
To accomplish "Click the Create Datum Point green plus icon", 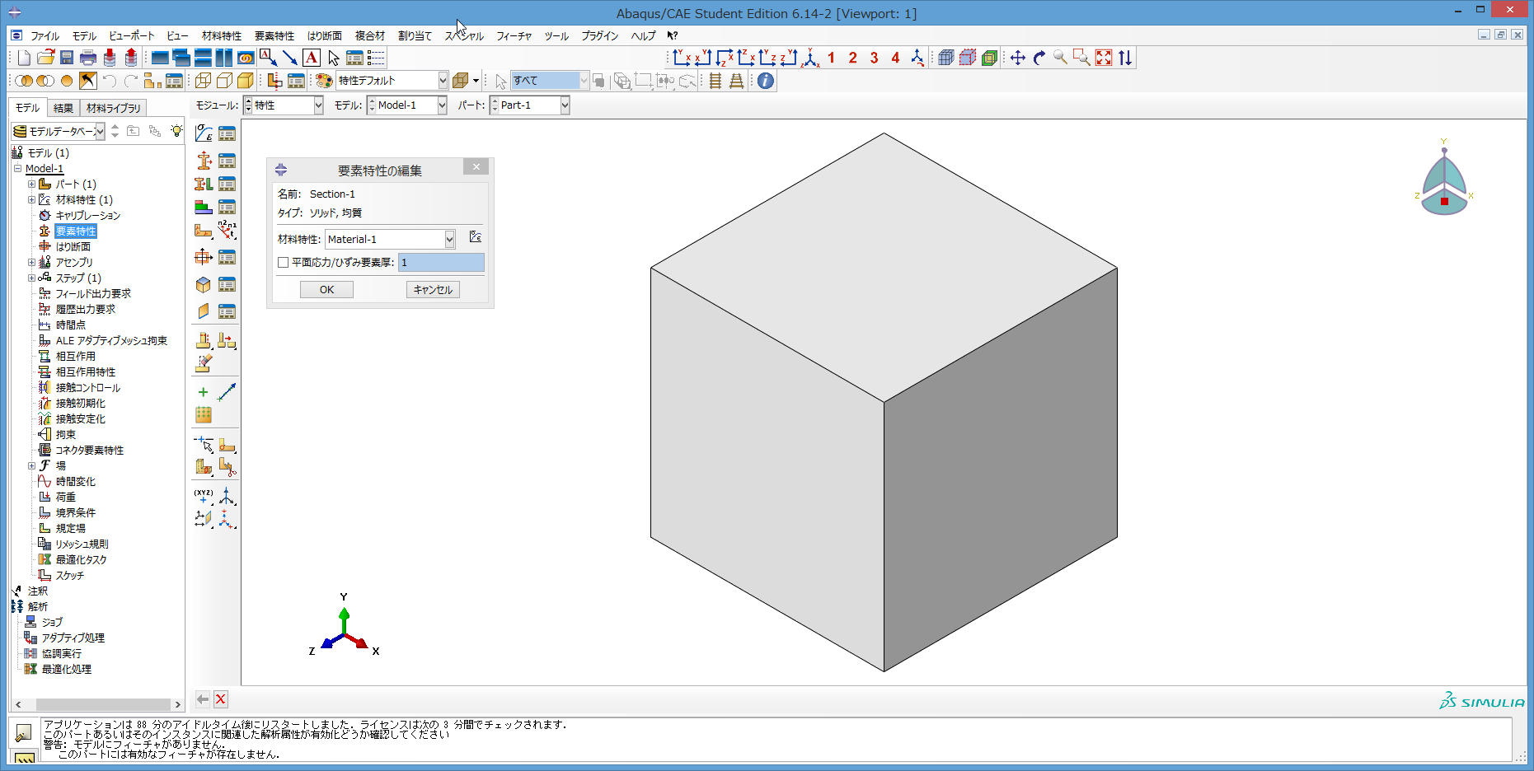I will tap(204, 392).
